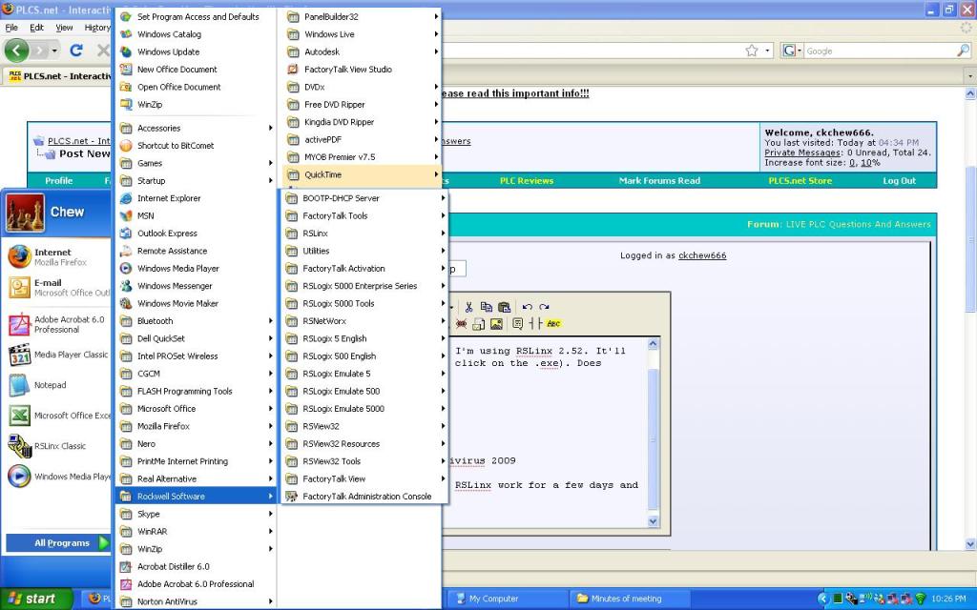Viewport: 977px width, 610px height.
Task: Click the paste icon in editor toolbar
Action: [x=504, y=307]
